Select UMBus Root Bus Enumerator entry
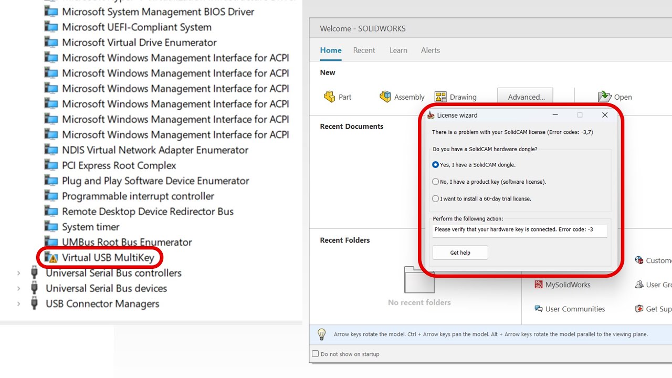 coord(127,242)
